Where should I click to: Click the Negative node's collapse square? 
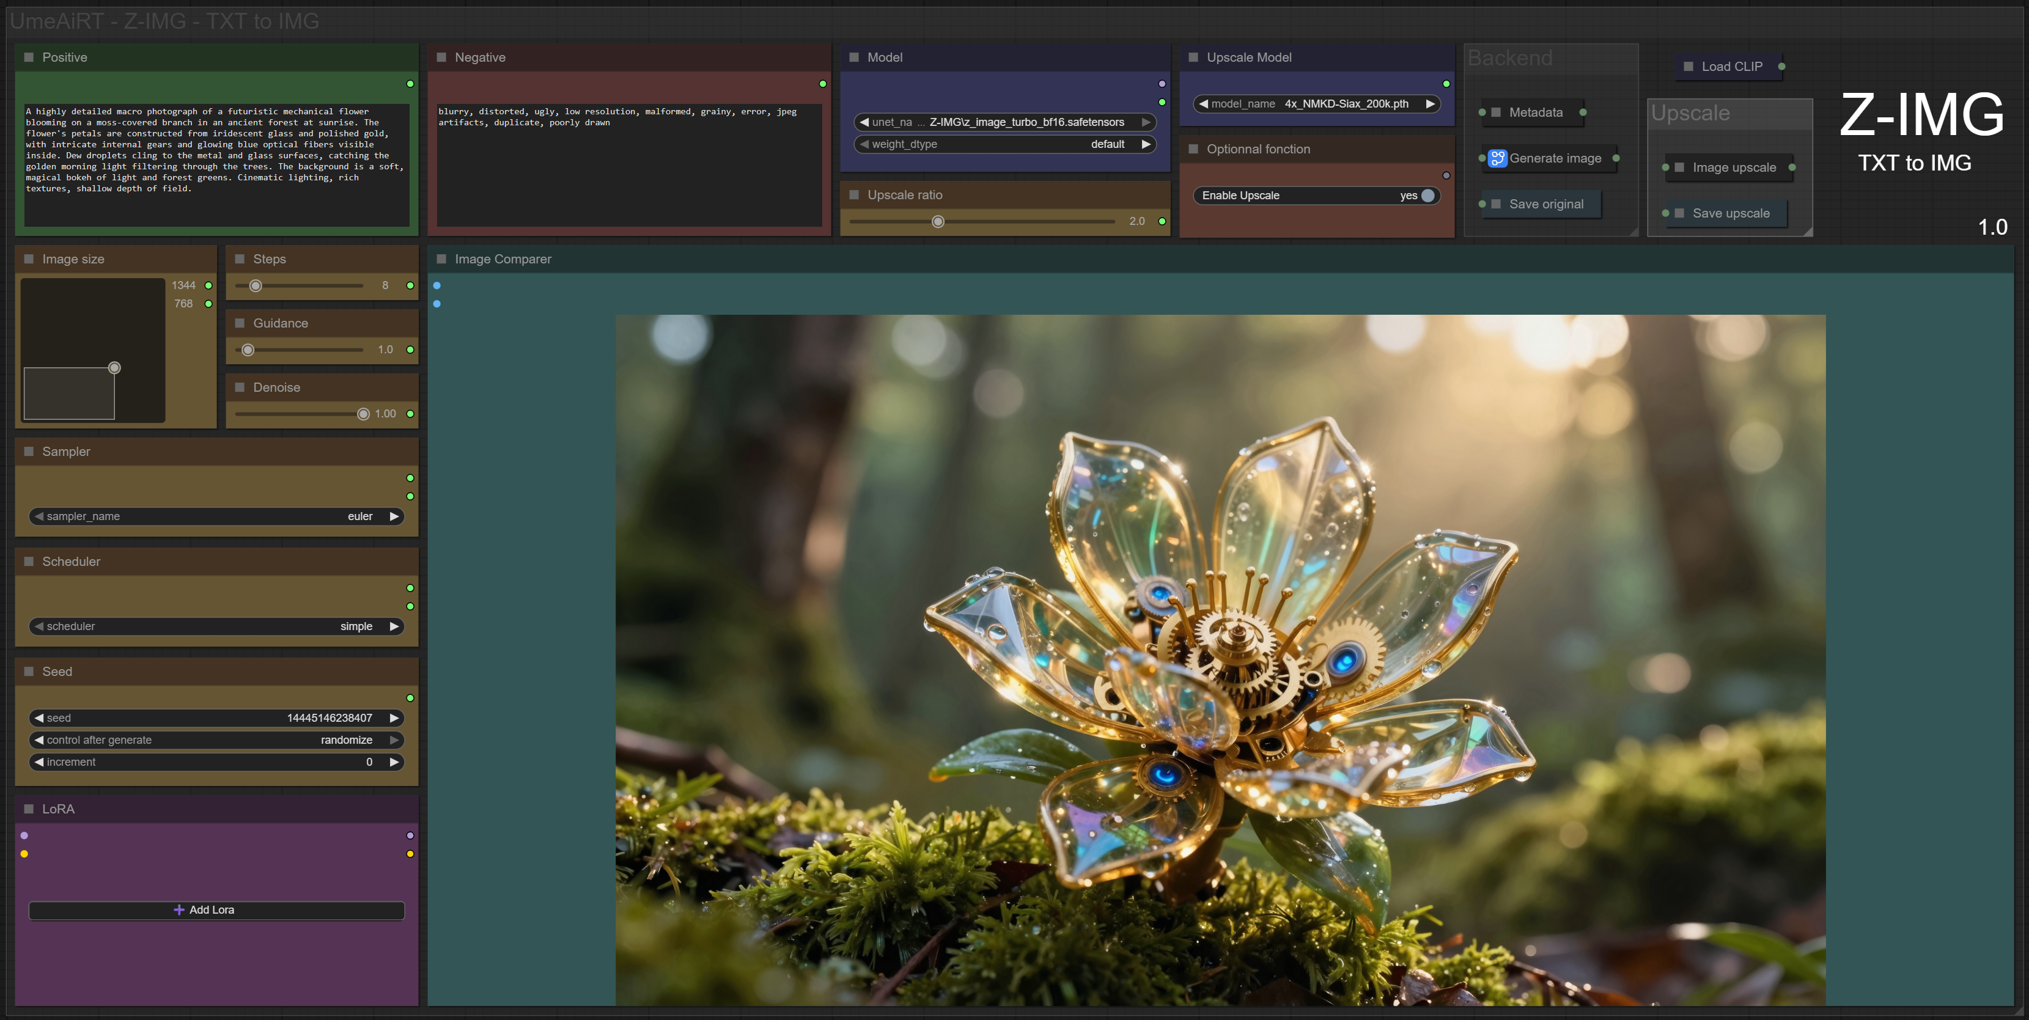442,57
